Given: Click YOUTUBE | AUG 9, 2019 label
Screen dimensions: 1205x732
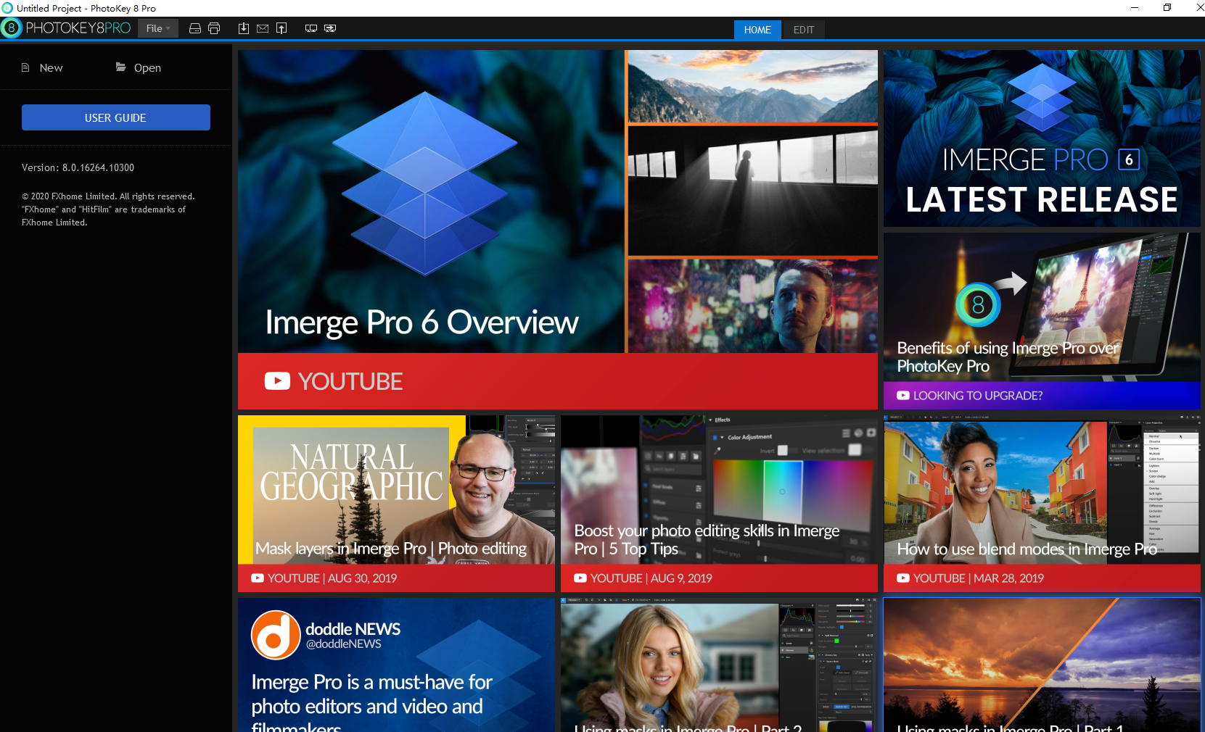Looking at the screenshot, I should tap(651, 578).
